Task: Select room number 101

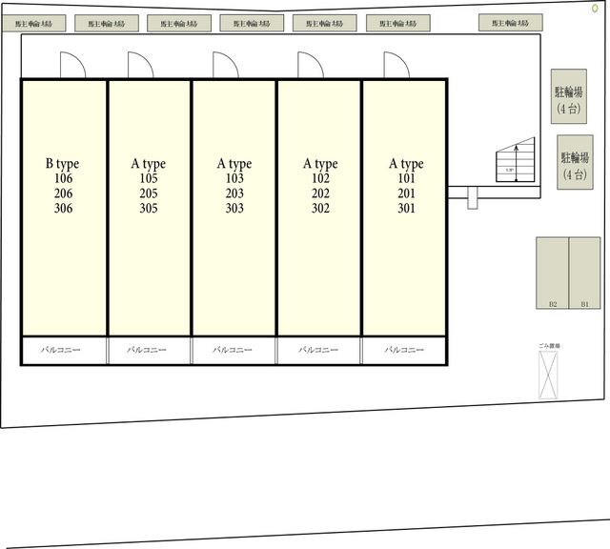Action: [407, 178]
